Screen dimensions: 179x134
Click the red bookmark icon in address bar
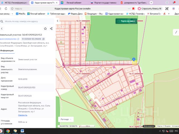133,9
